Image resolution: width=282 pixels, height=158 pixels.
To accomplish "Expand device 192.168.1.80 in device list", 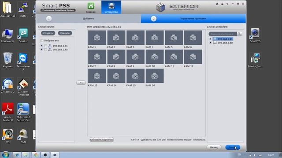I will pos(211,43).
